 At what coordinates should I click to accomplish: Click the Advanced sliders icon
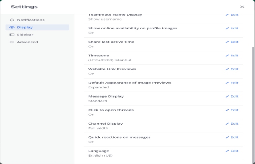coord(12,42)
